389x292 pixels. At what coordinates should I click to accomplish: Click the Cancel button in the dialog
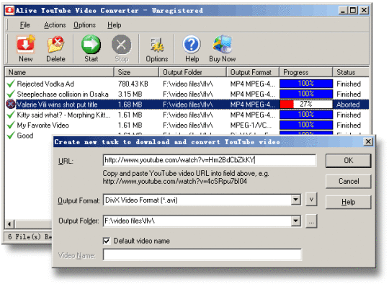click(349, 181)
